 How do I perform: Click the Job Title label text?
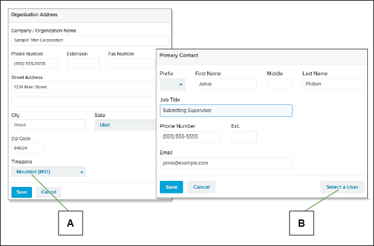pos(170,100)
